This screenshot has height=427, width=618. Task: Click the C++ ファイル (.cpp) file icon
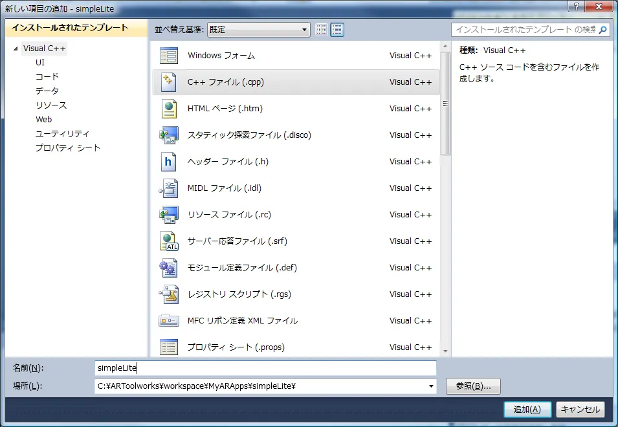tap(169, 82)
